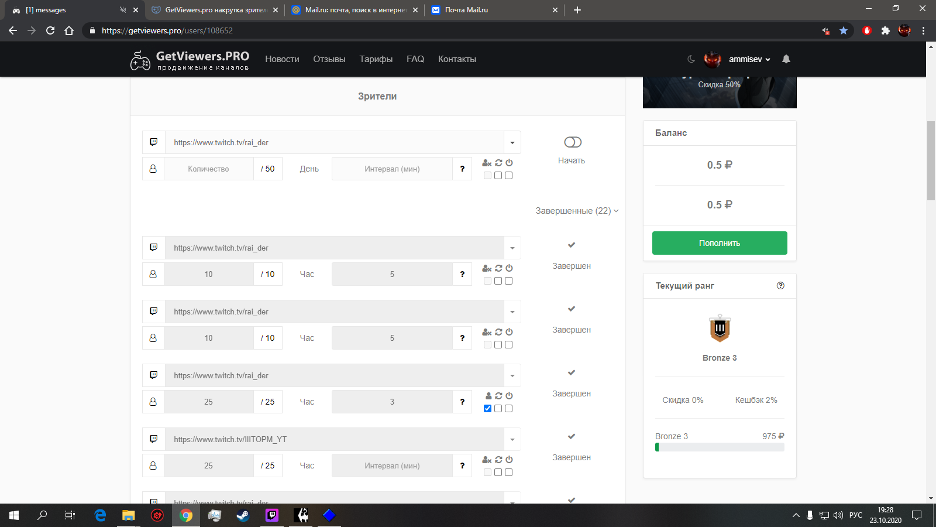Click the Скидка 50% banner
This screenshot has width=936, height=527.
(x=720, y=92)
